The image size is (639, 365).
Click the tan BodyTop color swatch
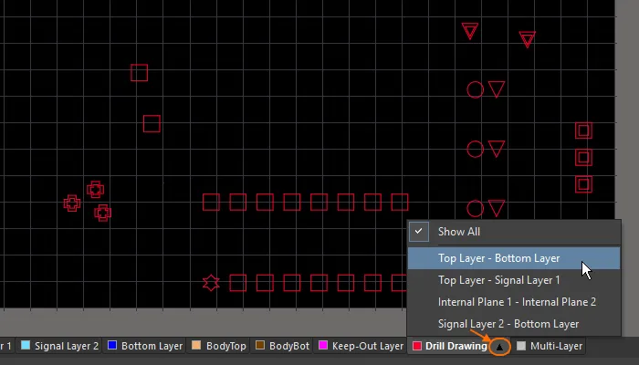click(x=196, y=346)
